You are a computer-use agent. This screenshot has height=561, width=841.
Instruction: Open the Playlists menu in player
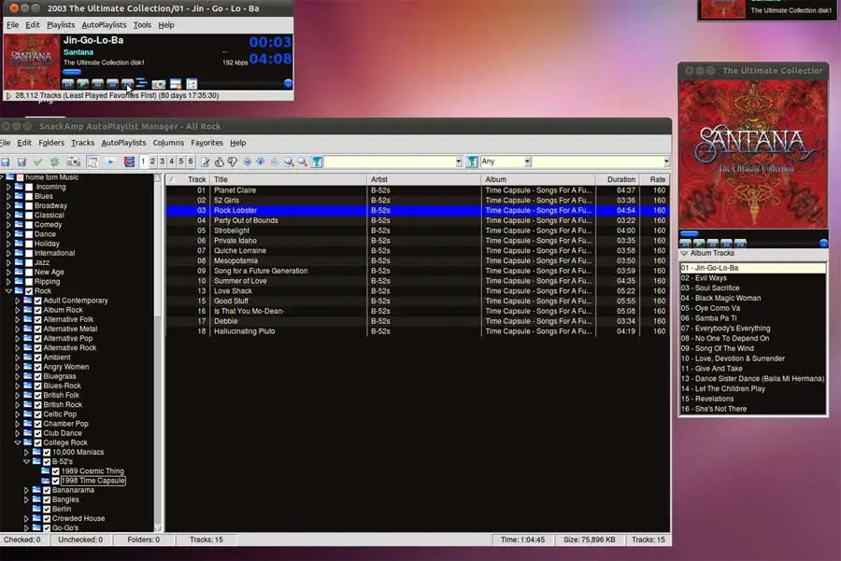61,25
